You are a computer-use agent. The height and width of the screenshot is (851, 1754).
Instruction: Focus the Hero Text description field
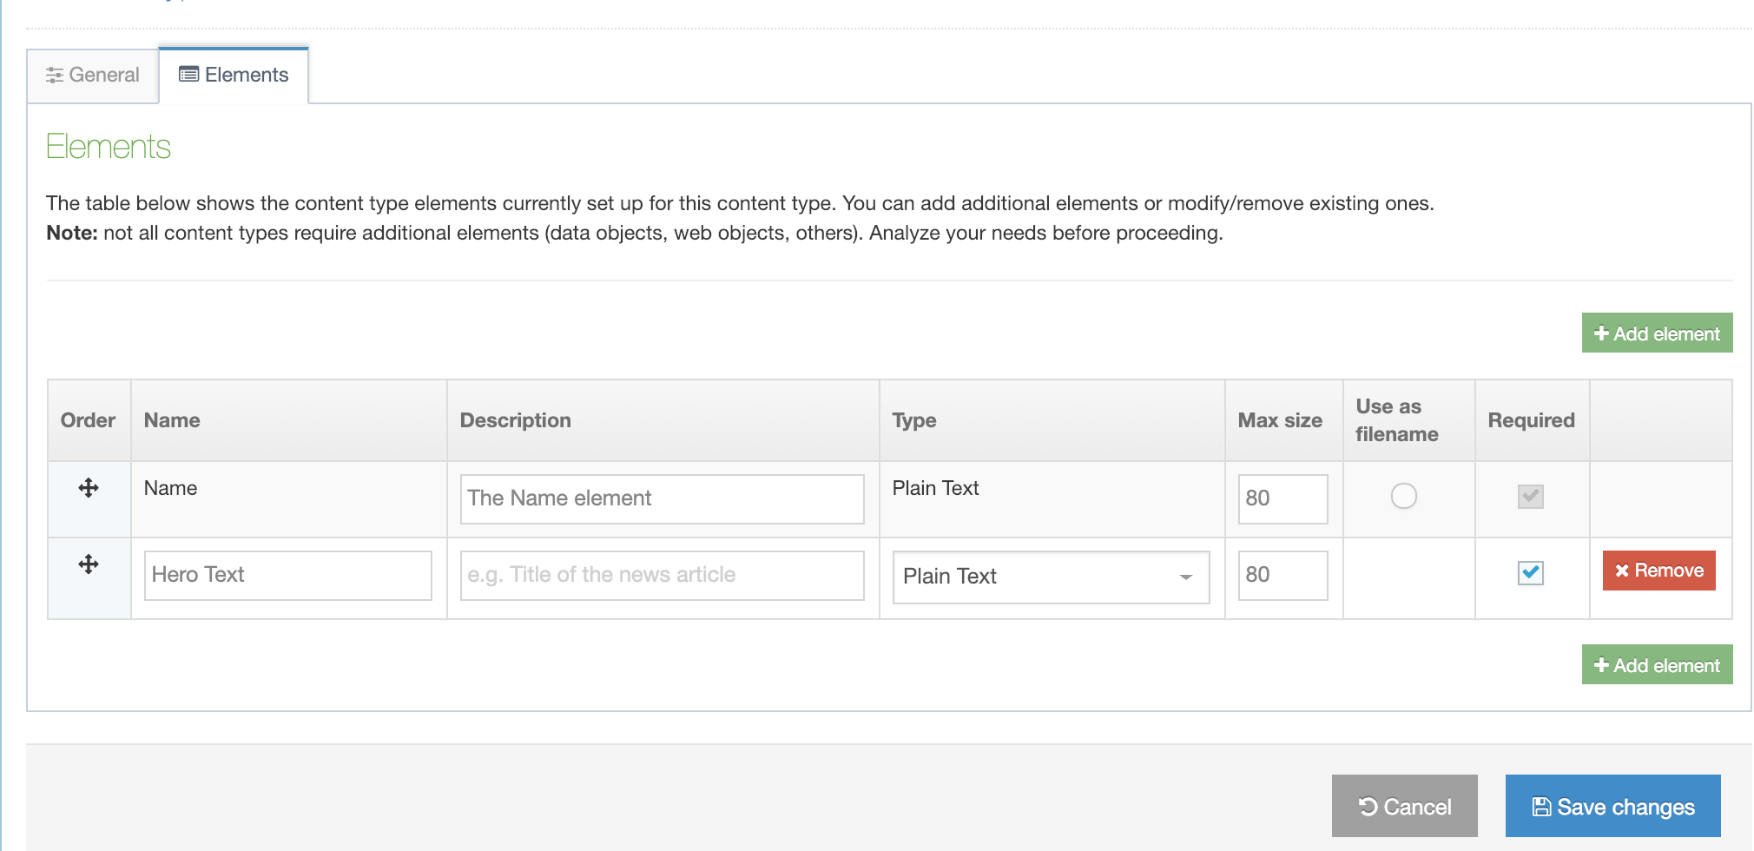pyautogui.click(x=662, y=575)
